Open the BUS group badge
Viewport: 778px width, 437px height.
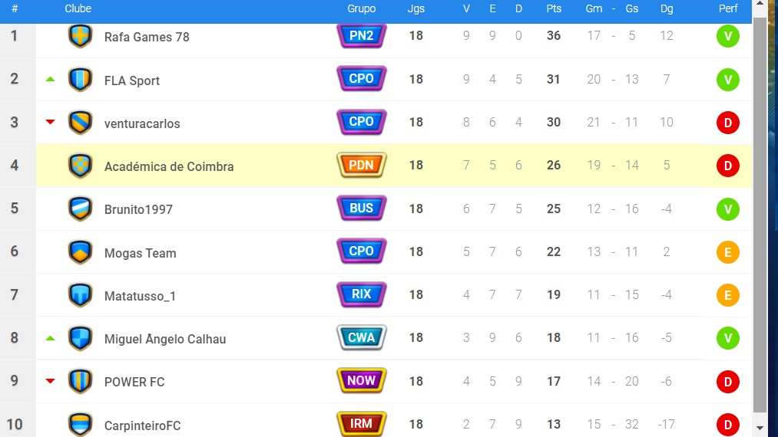point(361,208)
